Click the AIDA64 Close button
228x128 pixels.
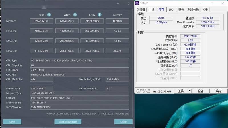tap(123, 122)
